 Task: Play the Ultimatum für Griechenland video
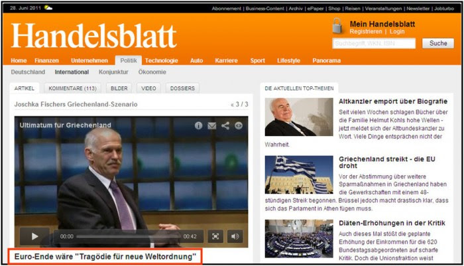35,236
